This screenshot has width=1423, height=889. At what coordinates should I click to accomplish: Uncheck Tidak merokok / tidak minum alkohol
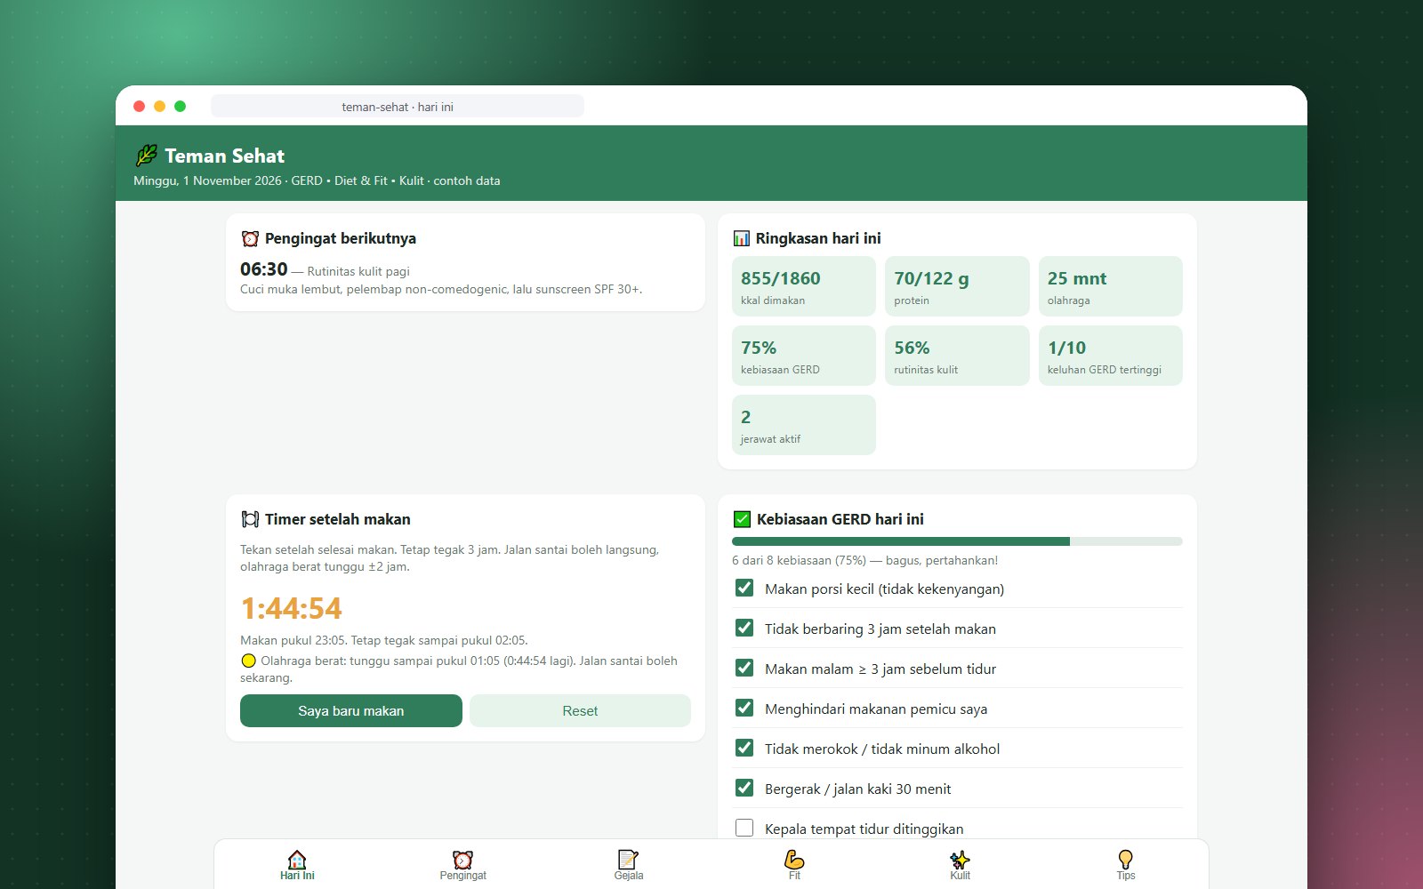pyautogui.click(x=744, y=748)
